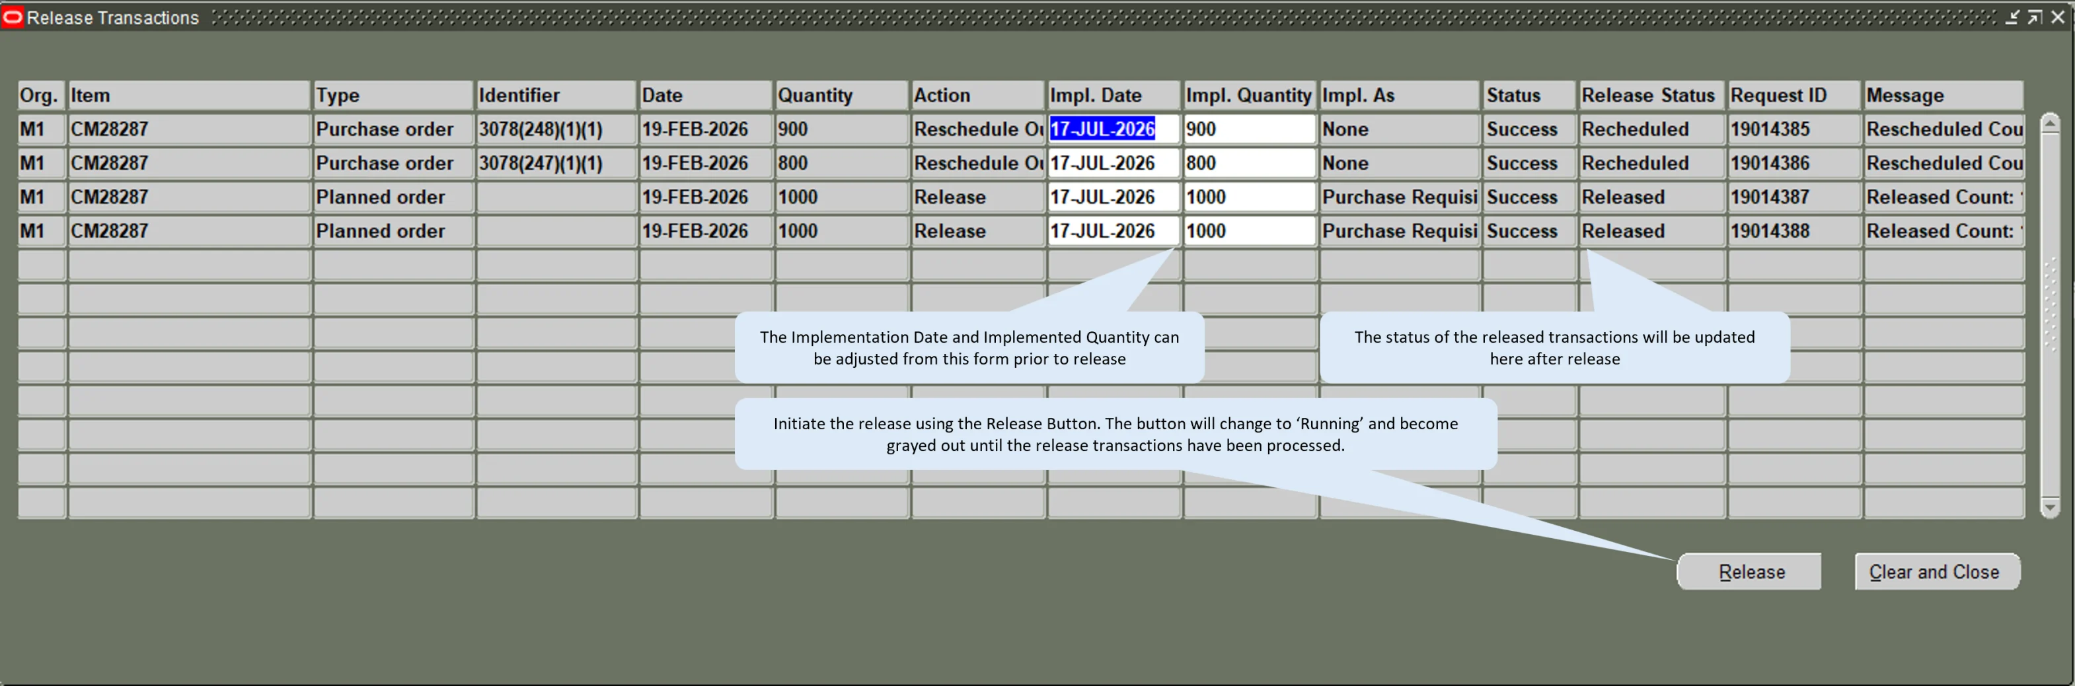
Task: Click Reschedule action in request 19014385 row
Action: 979,129
